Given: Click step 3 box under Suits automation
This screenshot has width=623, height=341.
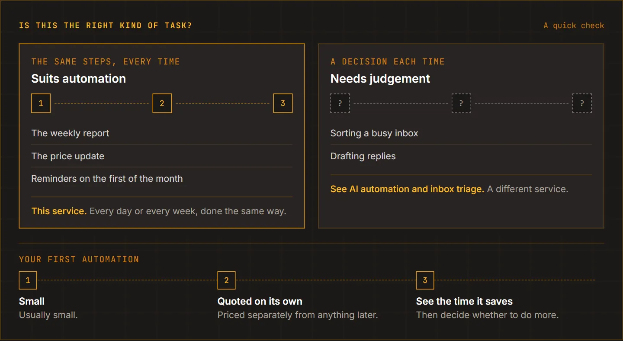Looking at the screenshot, I should click(283, 103).
